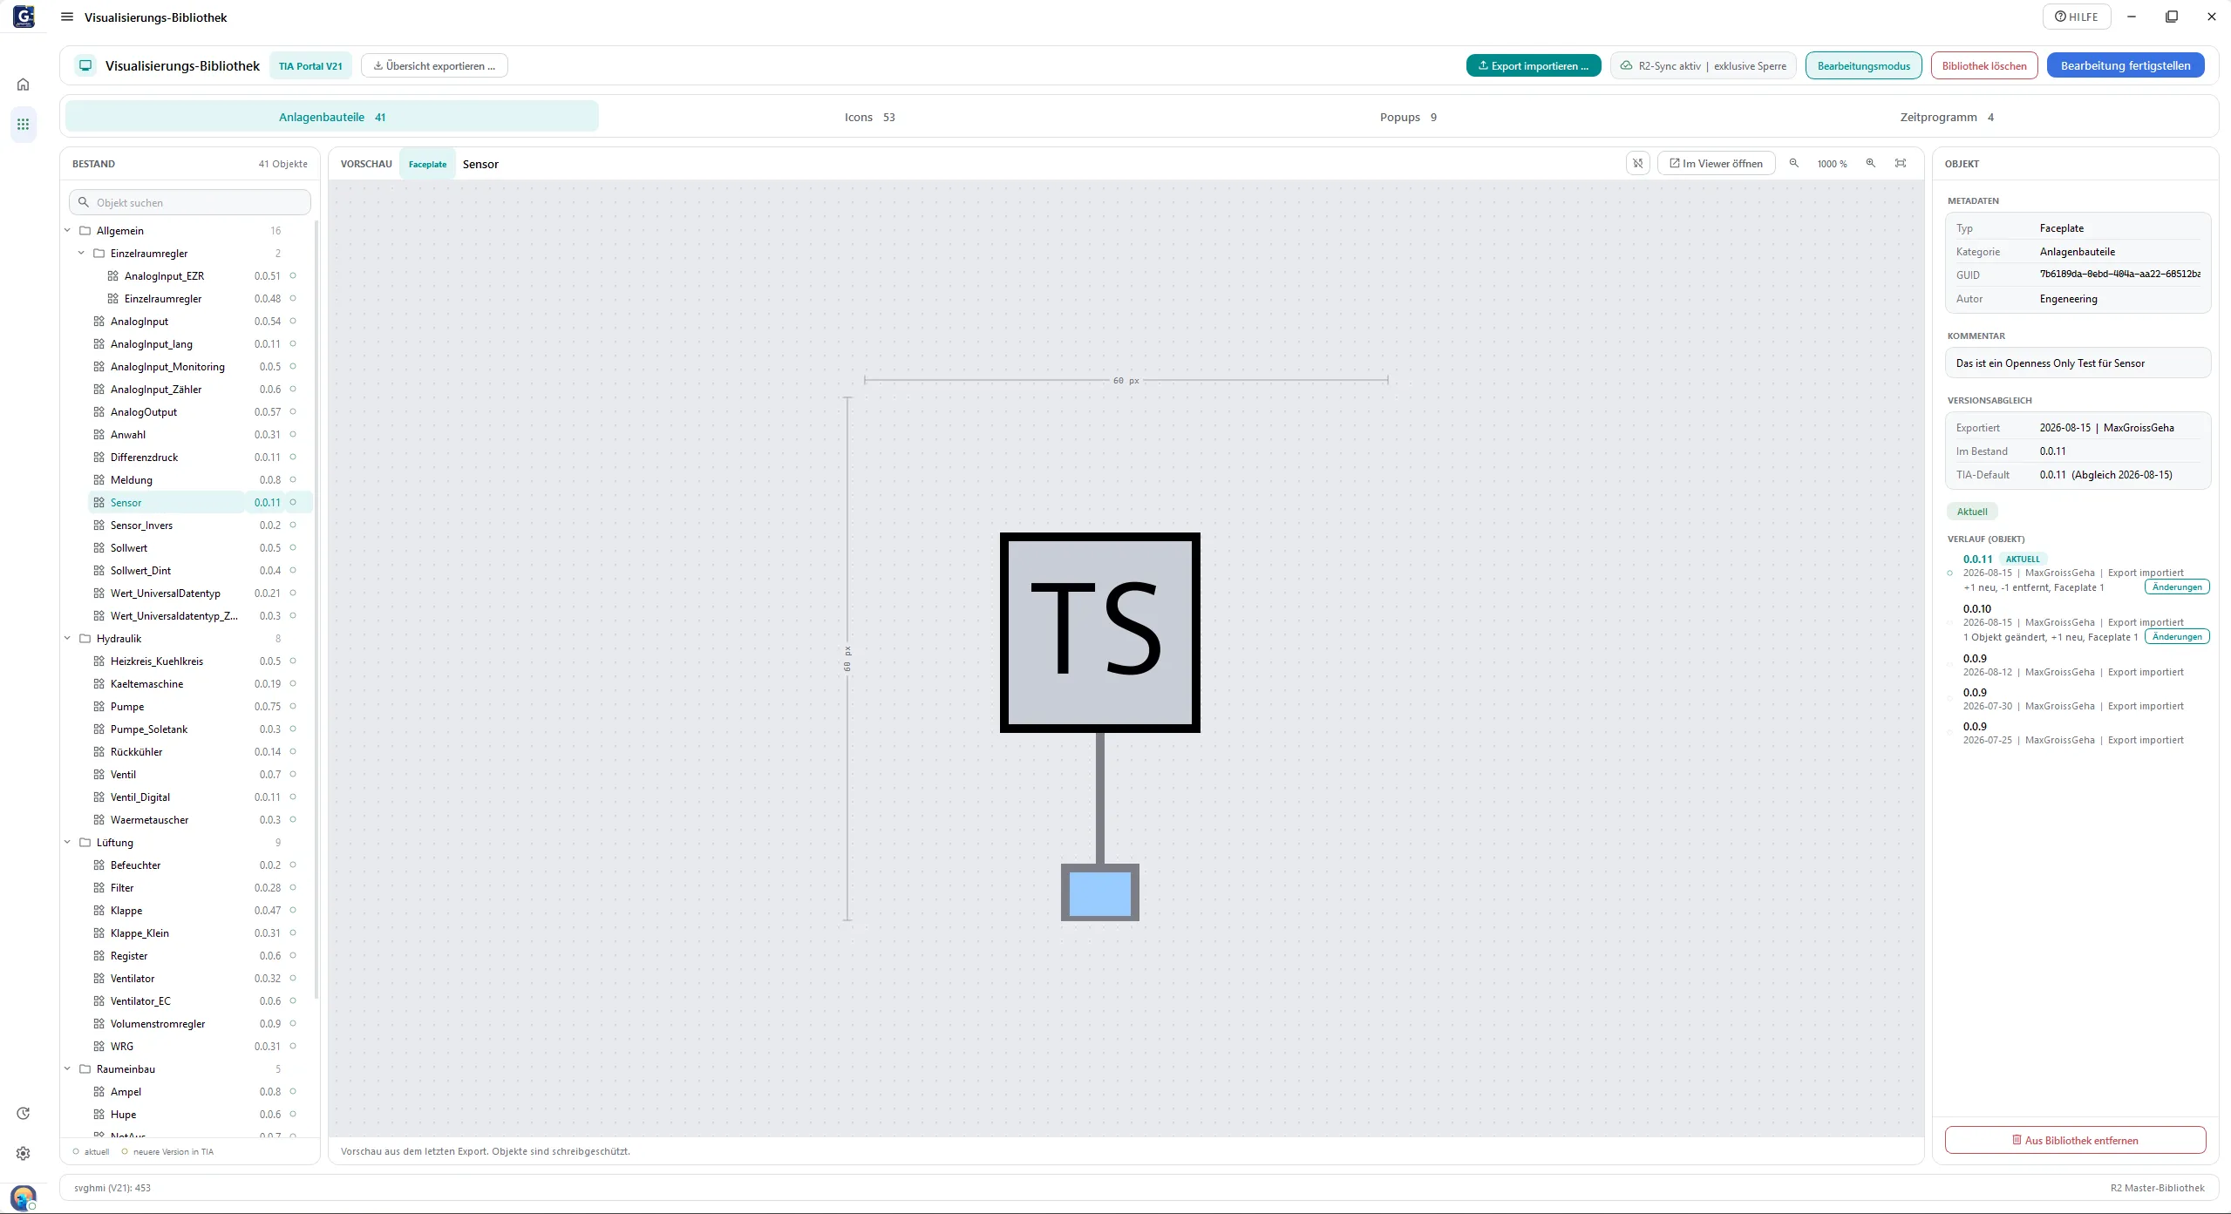Click the user avatar at bottom left
2231x1214 pixels.
click(x=24, y=1197)
